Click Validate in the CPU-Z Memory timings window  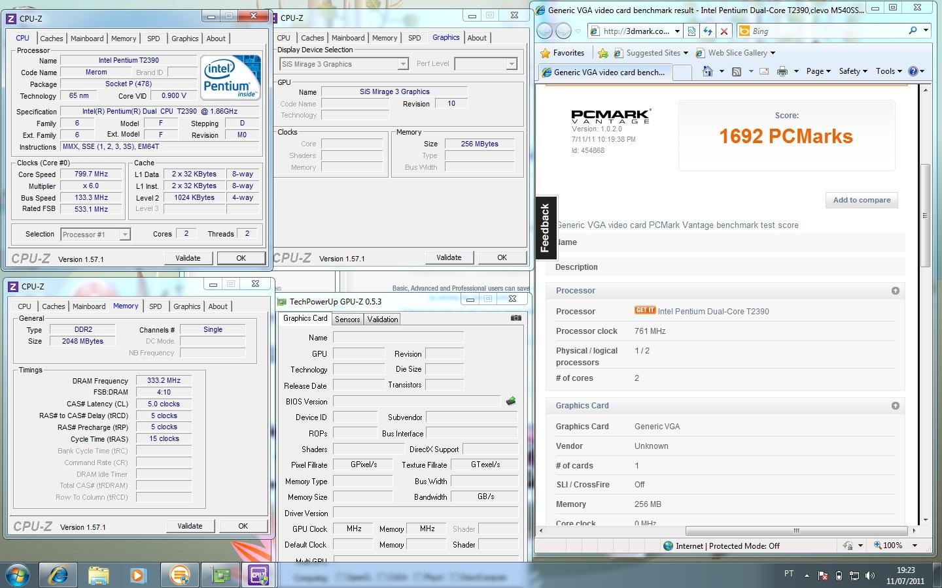(x=190, y=526)
